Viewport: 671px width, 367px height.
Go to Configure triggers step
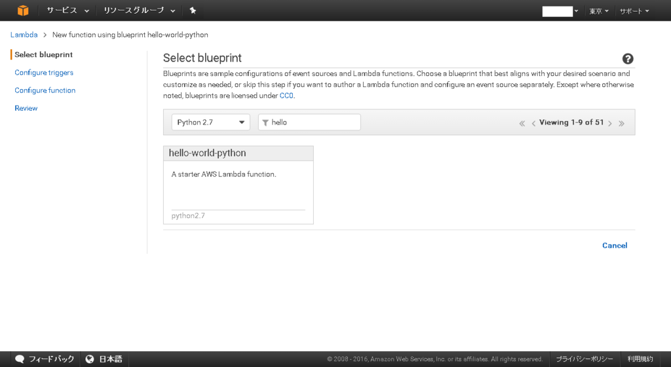(x=44, y=72)
